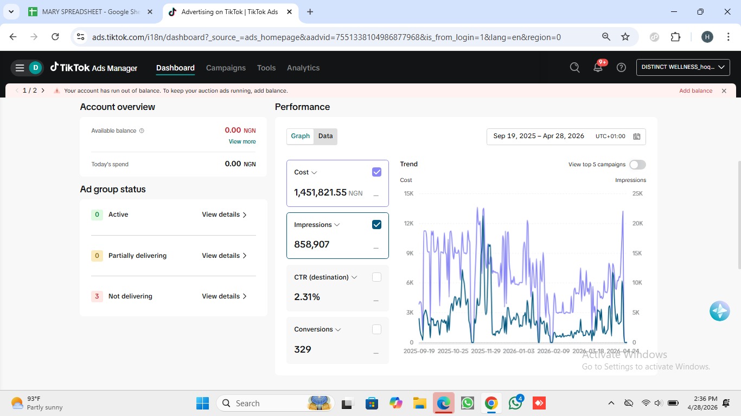Click the browser zoom magnifier icon
The height and width of the screenshot is (416, 741).
[x=606, y=37]
